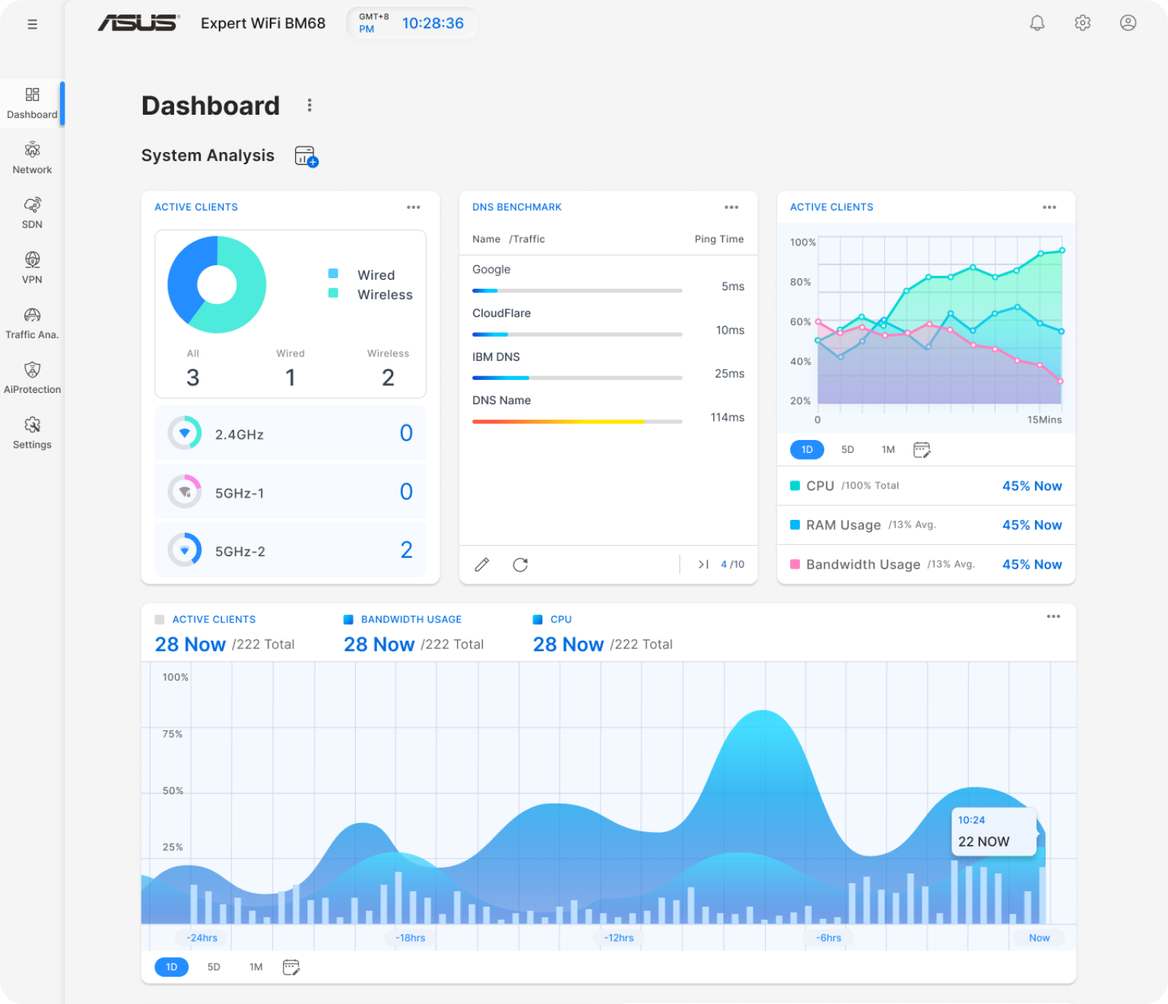Screen dimensions: 1168x1004
Task: Click the 5GHz-2 band row
Action: click(x=290, y=550)
